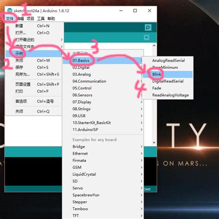Select the Blink example
The height and width of the screenshot is (219, 219).
(168, 74)
